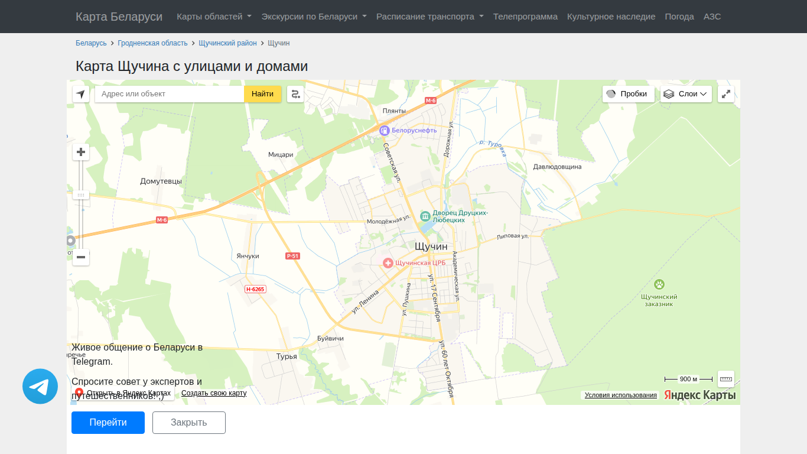This screenshot has height=454, width=807.
Task: Open the Telegram round button
Action: [x=40, y=387]
